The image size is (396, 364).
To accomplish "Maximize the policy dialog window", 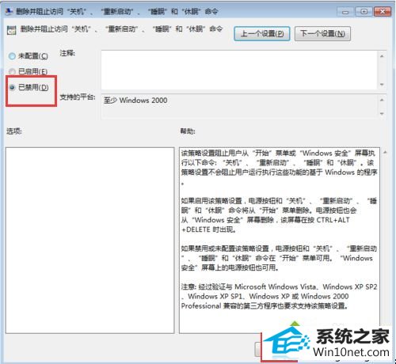I will [364, 12].
